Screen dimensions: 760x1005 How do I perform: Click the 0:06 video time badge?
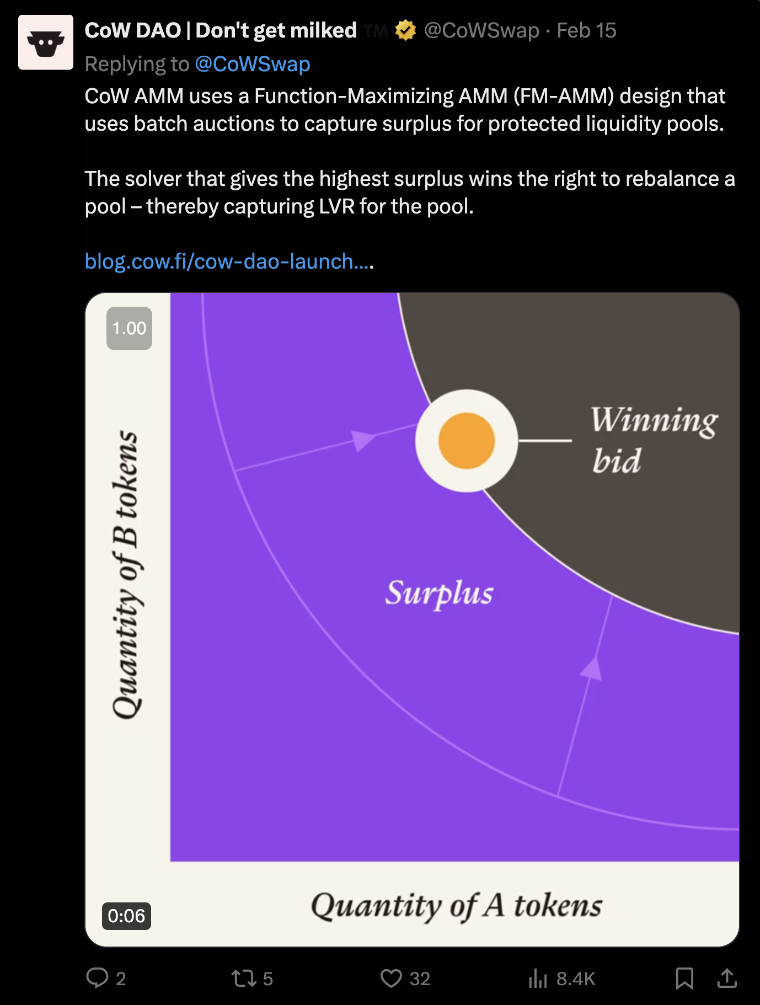126,916
